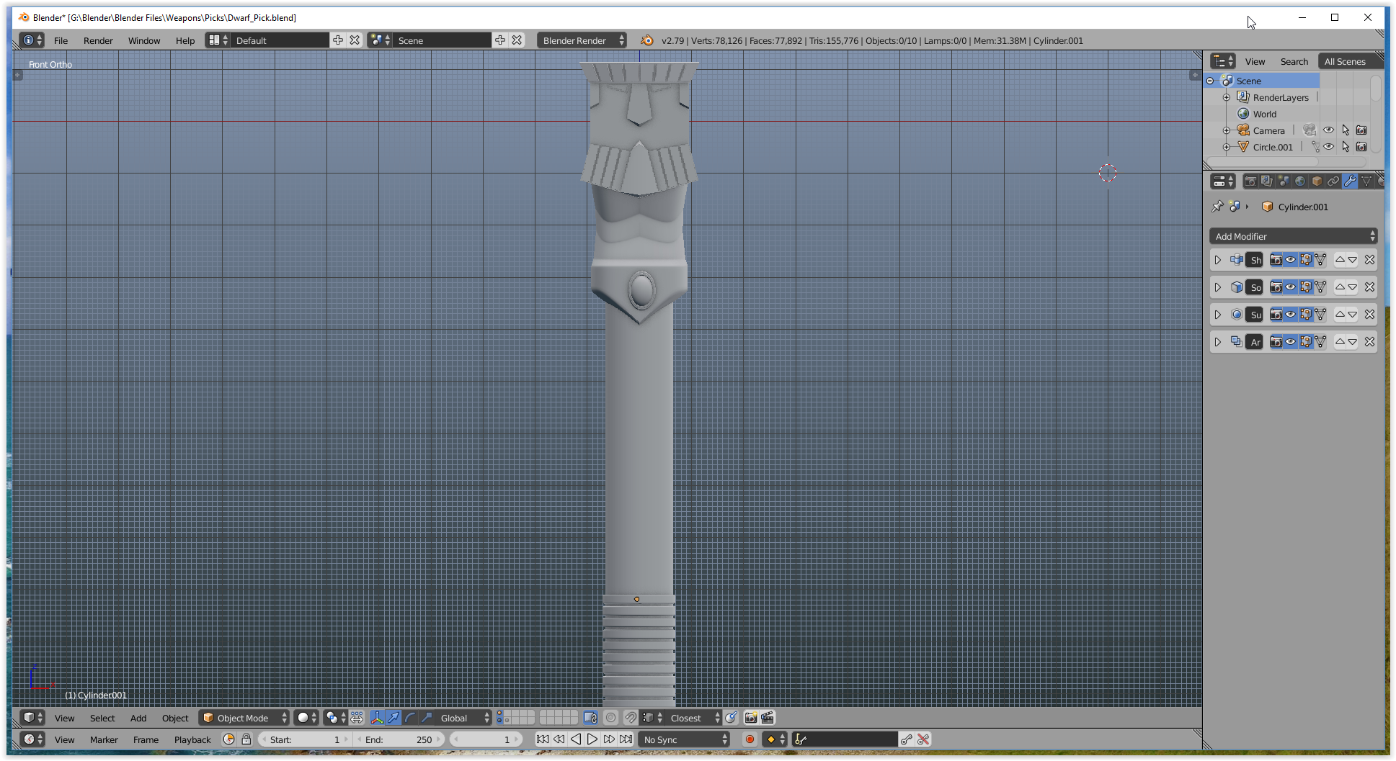Screen dimensions: 1396x761
Task: Click the End frame field showing 250
Action: (400, 739)
